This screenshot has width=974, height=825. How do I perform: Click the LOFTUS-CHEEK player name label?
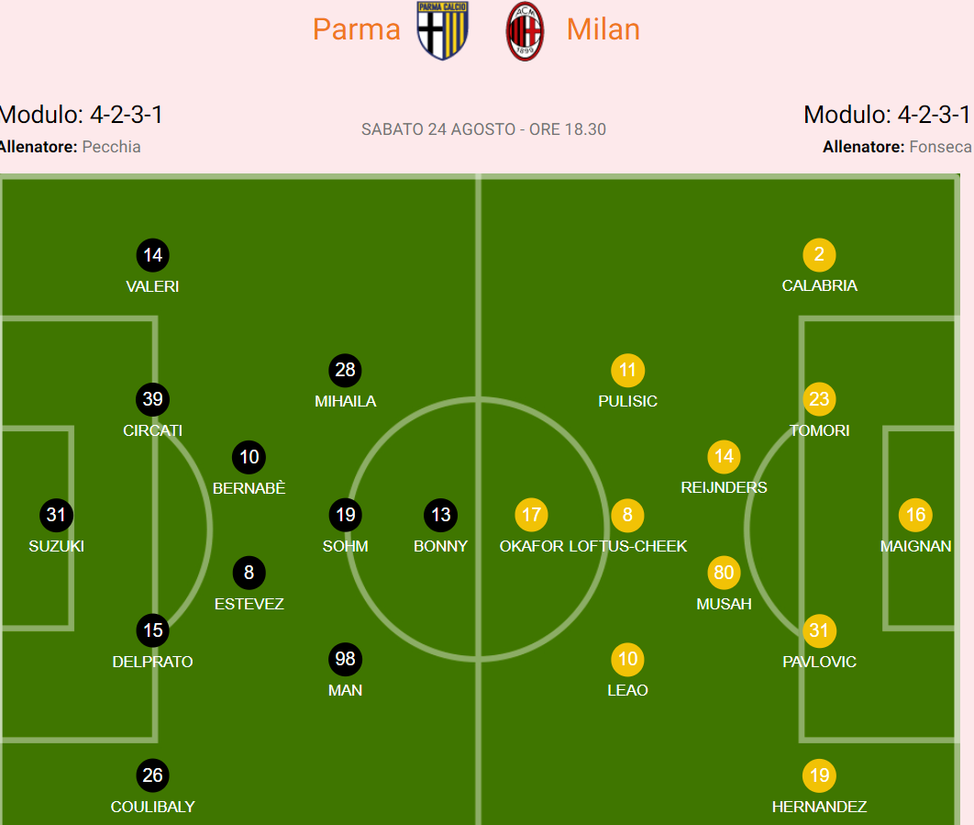(627, 546)
